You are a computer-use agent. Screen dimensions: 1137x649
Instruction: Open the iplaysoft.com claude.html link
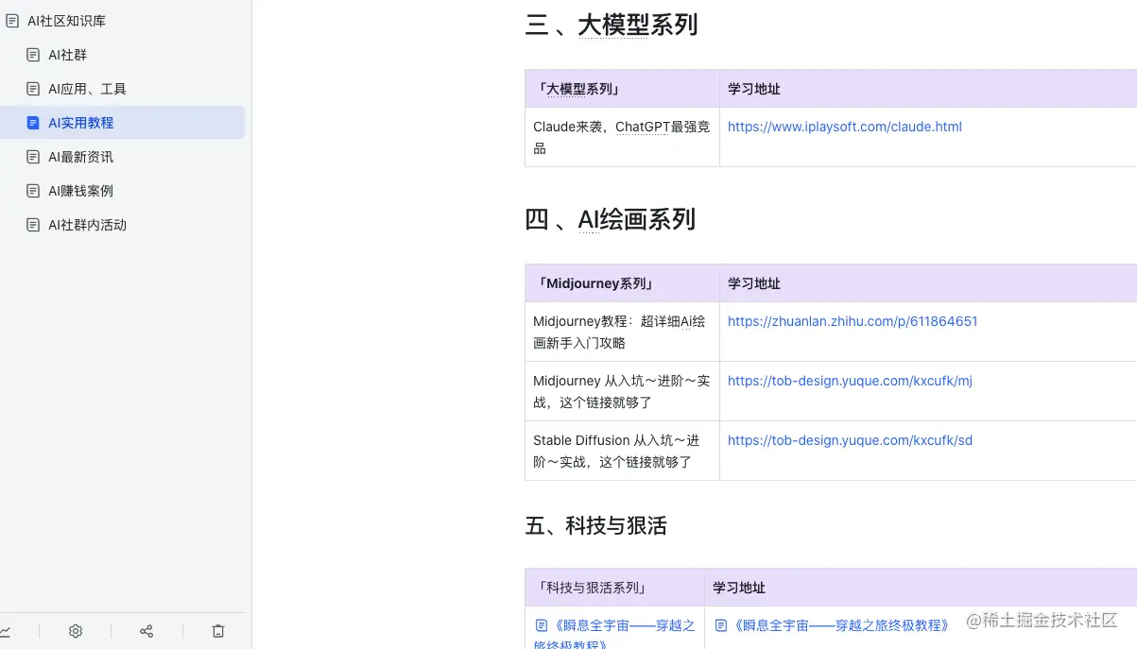point(845,127)
